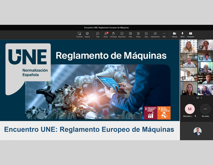Viewport: 213px width, 165px height.
Task: Select video of blonde woman with patterned backdrop
Action: [189, 46]
